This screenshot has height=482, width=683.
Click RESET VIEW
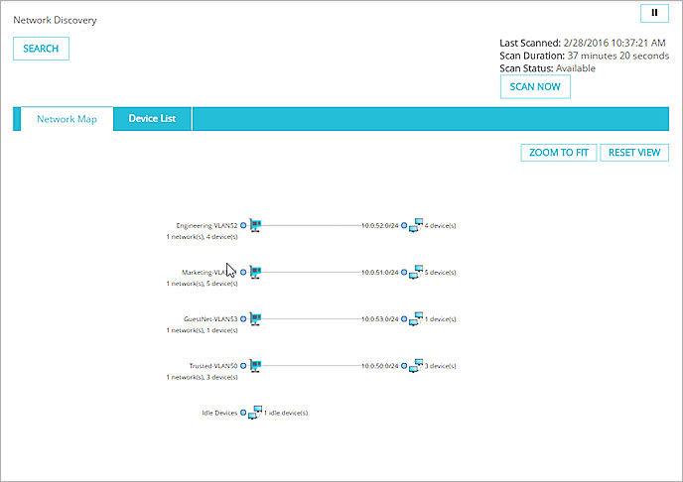point(634,153)
